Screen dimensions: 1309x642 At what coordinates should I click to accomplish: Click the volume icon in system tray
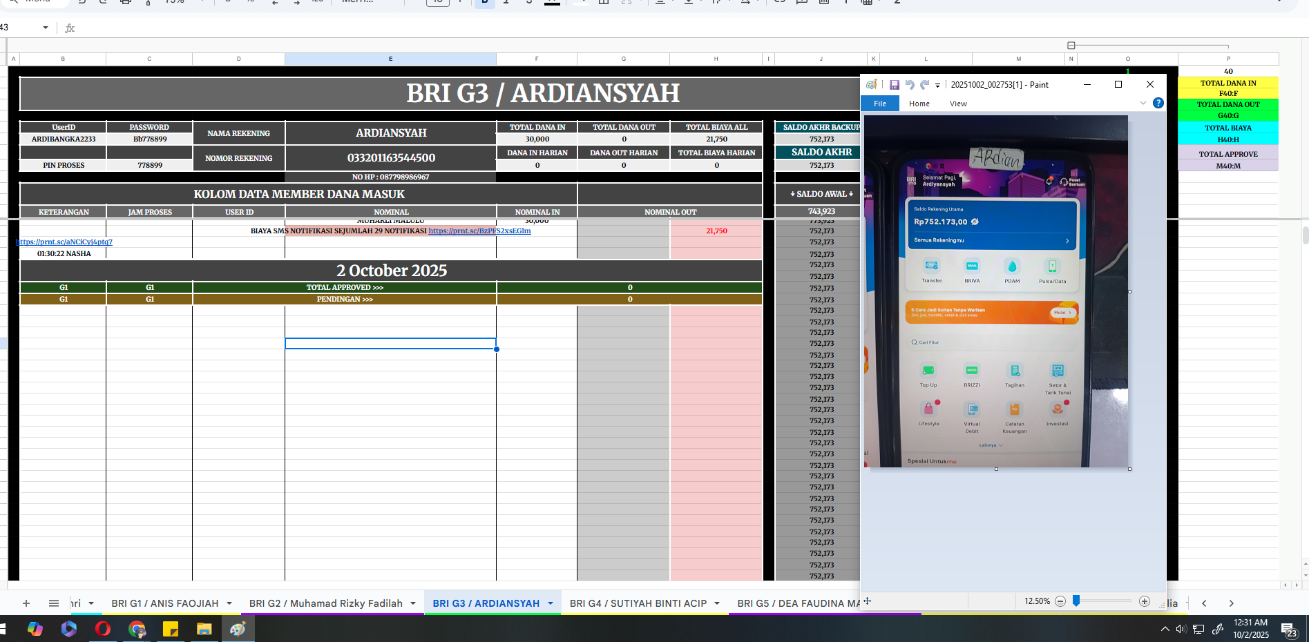point(1181,629)
